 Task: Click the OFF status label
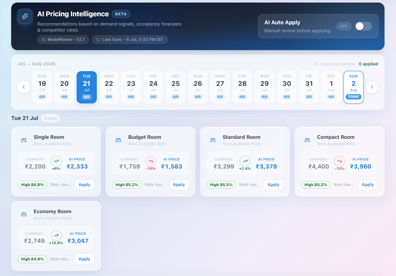[x=344, y=26]
